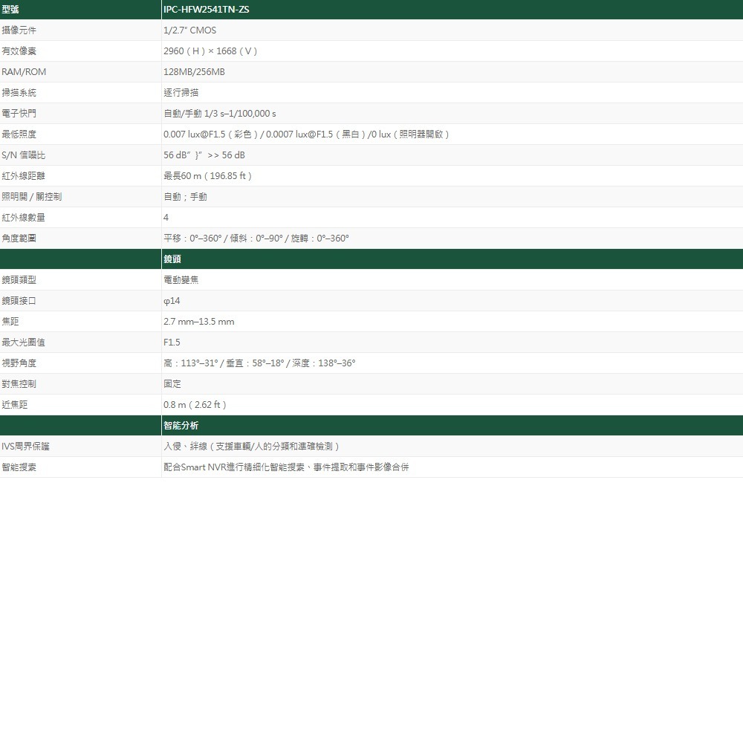Click the 照明開／關控制 label

coord(31,196)
